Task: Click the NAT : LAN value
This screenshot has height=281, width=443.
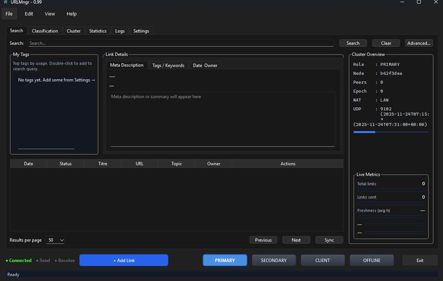Action: click(x=384, y=100)
